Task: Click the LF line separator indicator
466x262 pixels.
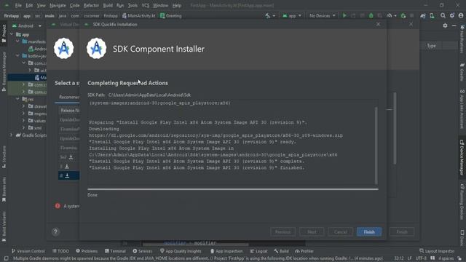Action: click(x=409, y=258)
